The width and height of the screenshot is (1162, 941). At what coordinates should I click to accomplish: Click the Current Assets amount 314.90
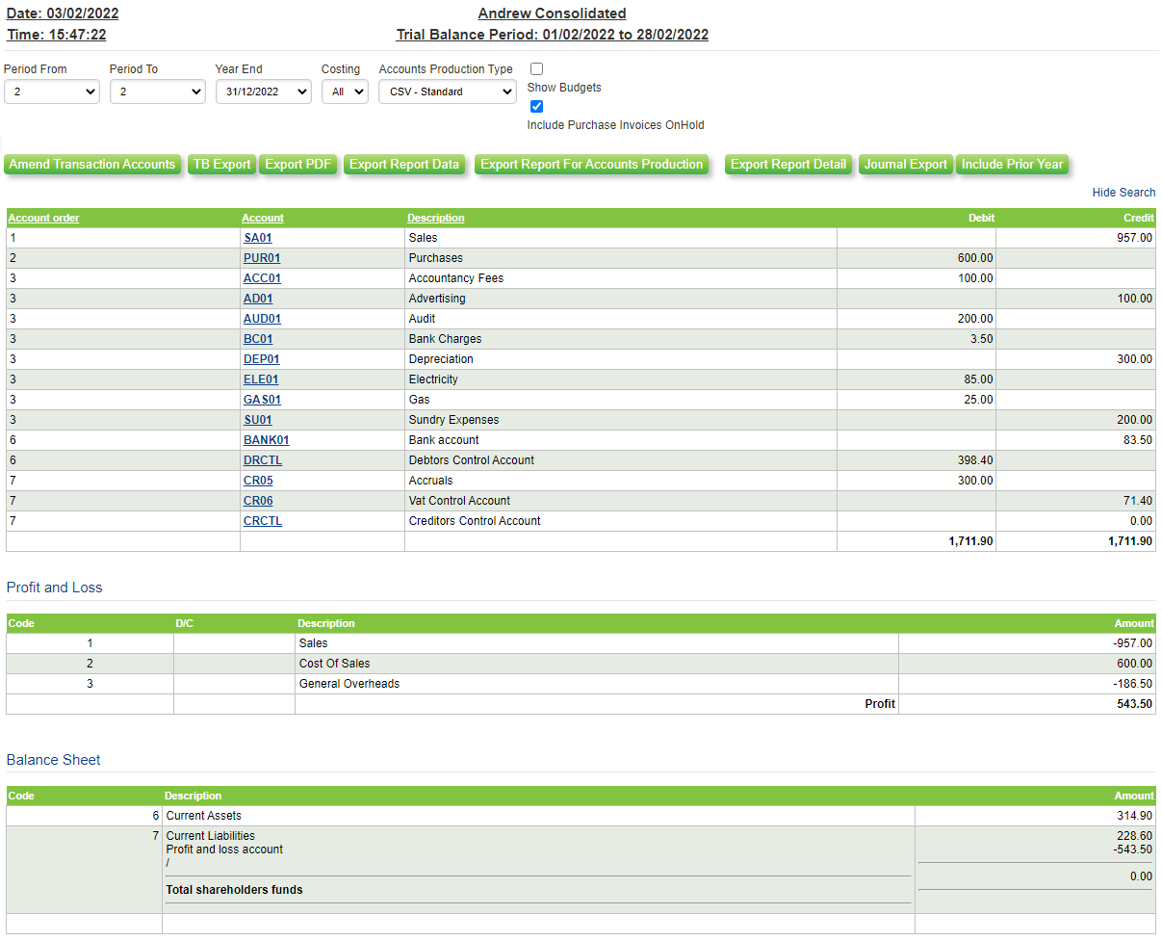point(1134,816)
